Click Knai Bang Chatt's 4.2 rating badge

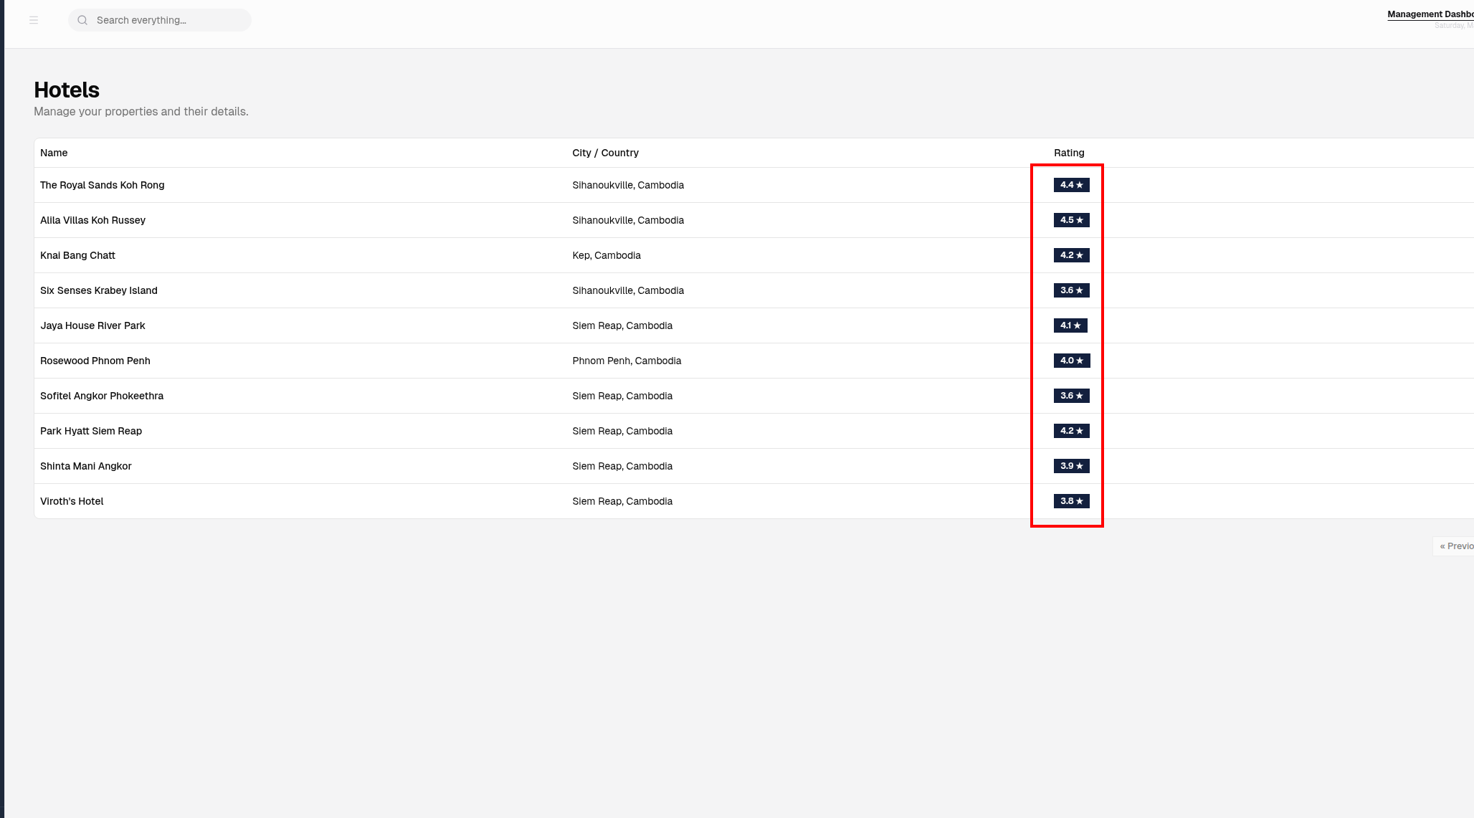click(1071, 255)
